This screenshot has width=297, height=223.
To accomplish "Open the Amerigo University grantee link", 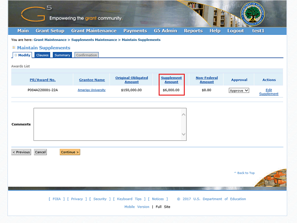I will (x=92, y=90).
